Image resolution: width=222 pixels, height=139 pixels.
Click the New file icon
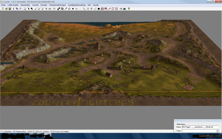[x=3, y=9]
